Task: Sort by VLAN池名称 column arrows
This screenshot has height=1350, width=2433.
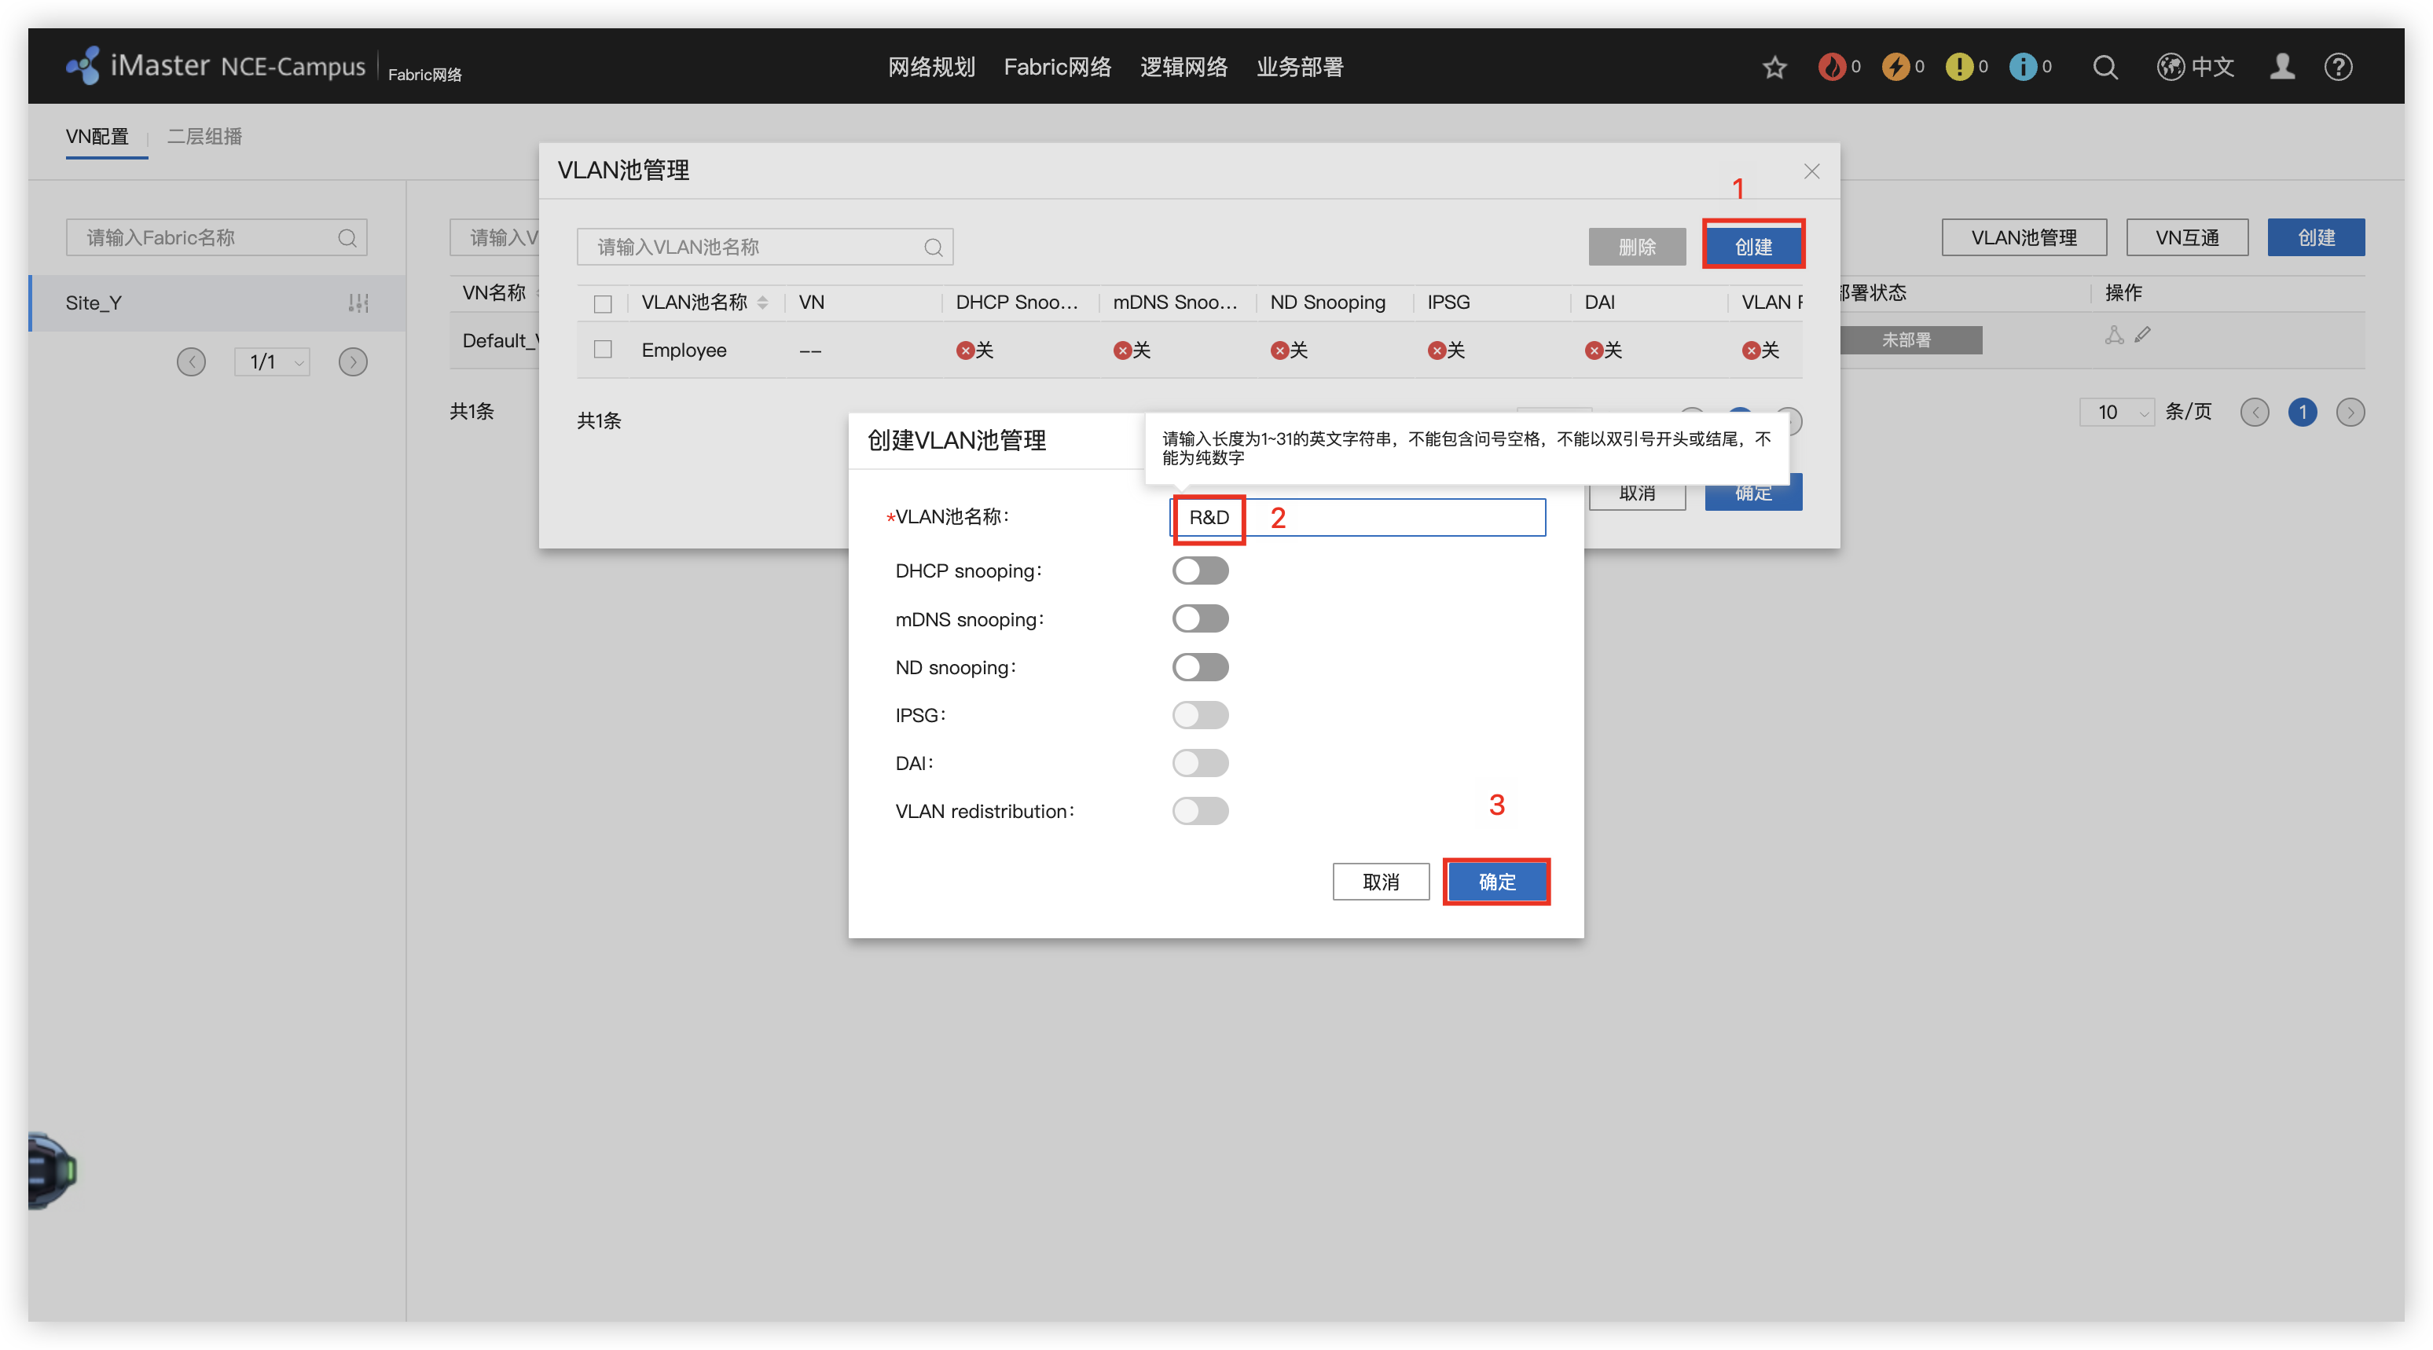Action: click(762, 303)
